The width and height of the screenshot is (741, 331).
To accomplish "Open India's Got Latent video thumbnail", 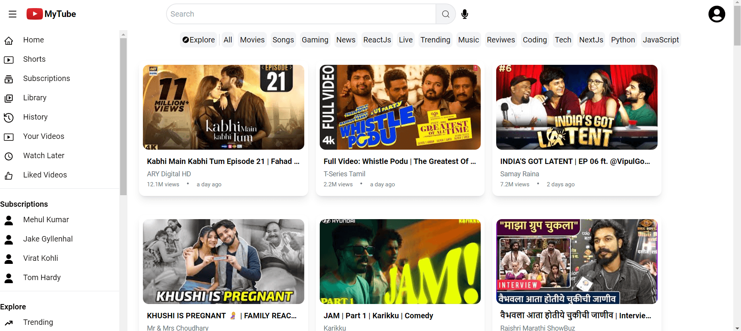I will pyautogui.click(x=577, y=107).
